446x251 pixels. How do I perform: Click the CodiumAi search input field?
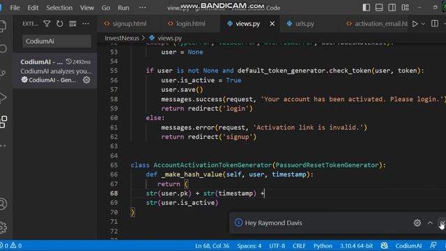click(56, 41)
